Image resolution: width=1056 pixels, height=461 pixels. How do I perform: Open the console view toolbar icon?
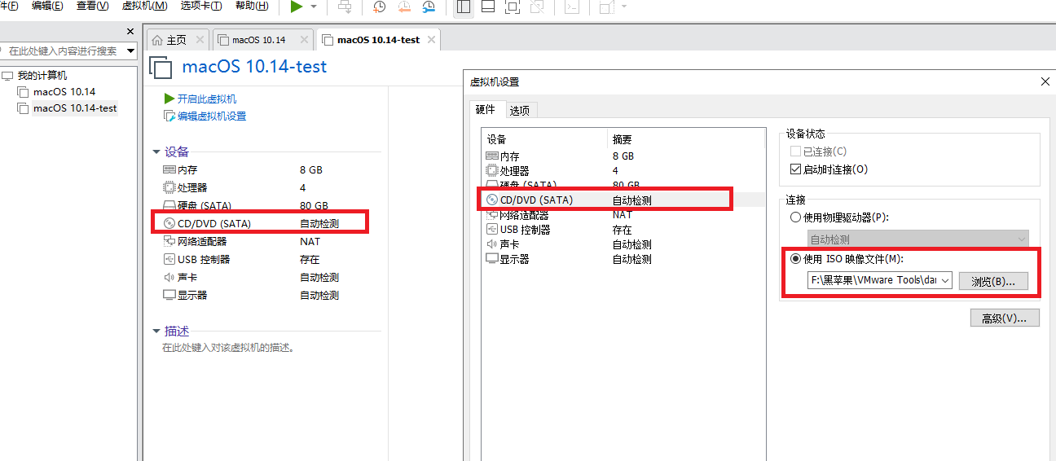click(573, 7)
